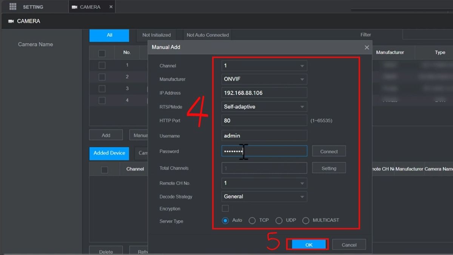The height and width of the screenshot is (255, 453).
Task: Select the All filter tab
Action: pyautogui.click(x=109, y=35)
